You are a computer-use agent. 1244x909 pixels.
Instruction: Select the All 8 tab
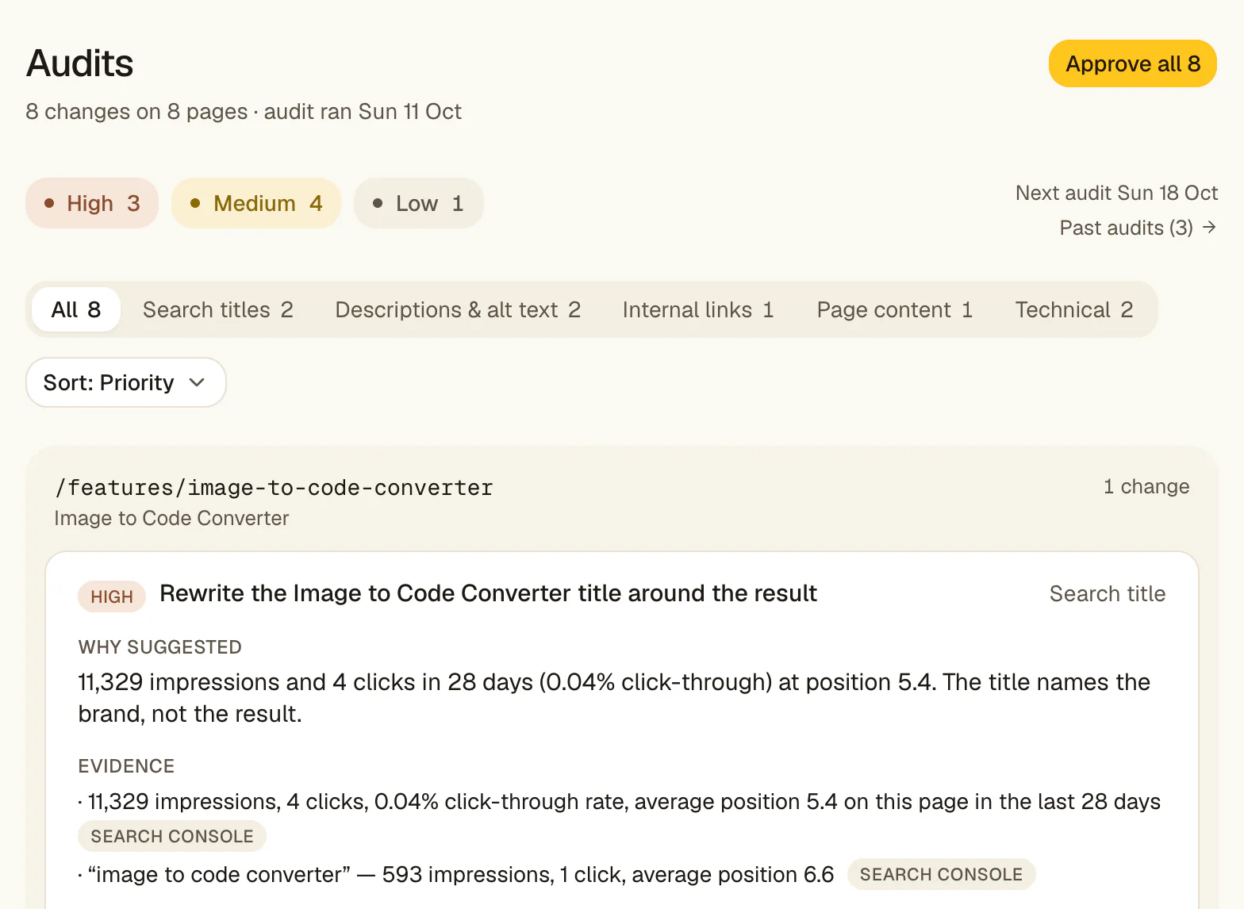coord(76,309)
